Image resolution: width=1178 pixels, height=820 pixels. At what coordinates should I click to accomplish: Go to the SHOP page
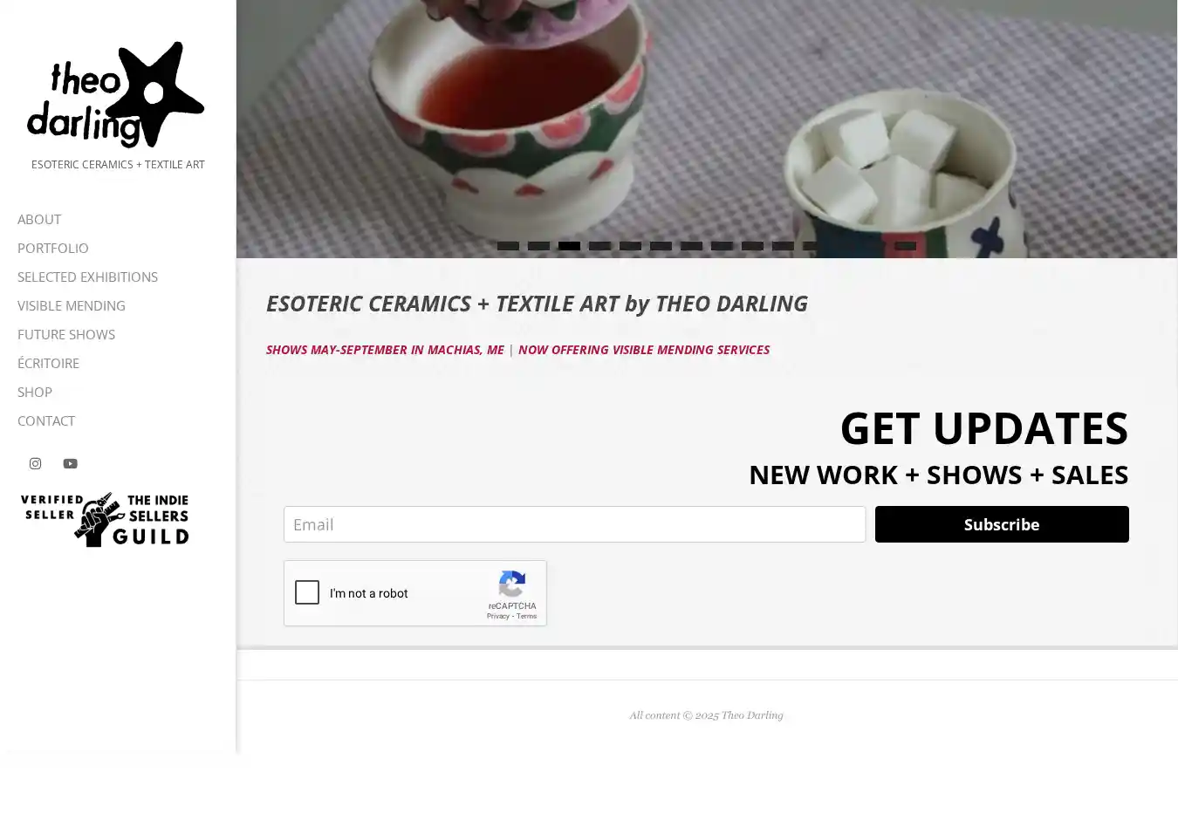click(x=35, y=392)
